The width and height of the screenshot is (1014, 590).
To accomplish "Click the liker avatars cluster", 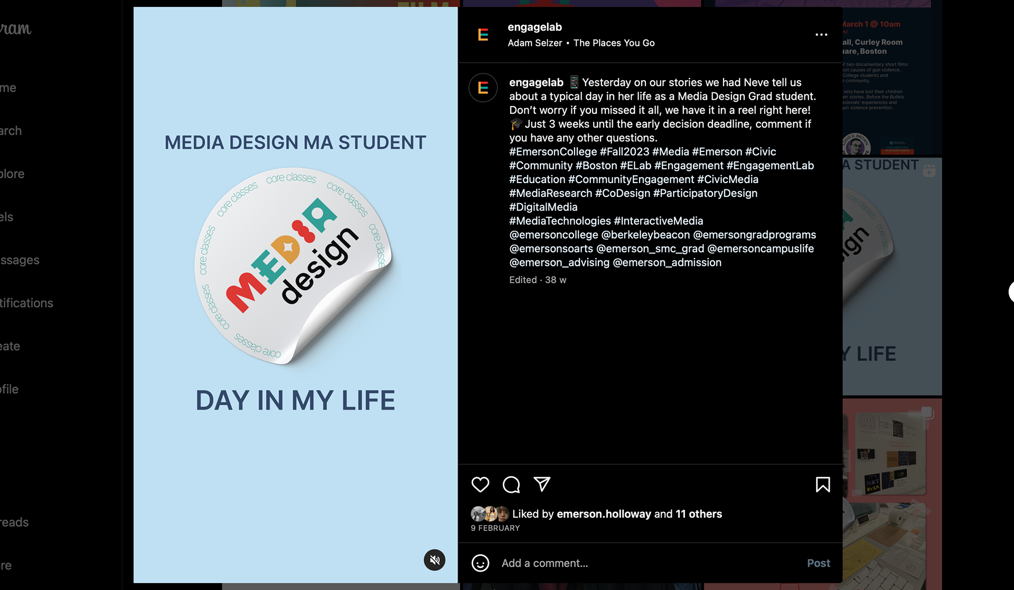I will click(x=490, y=514).
